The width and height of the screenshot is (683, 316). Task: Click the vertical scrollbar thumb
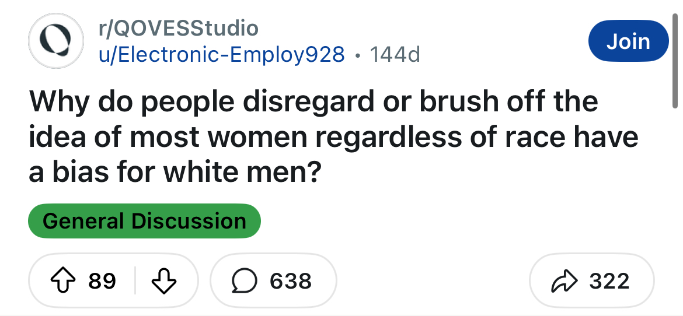pos(675,61)
